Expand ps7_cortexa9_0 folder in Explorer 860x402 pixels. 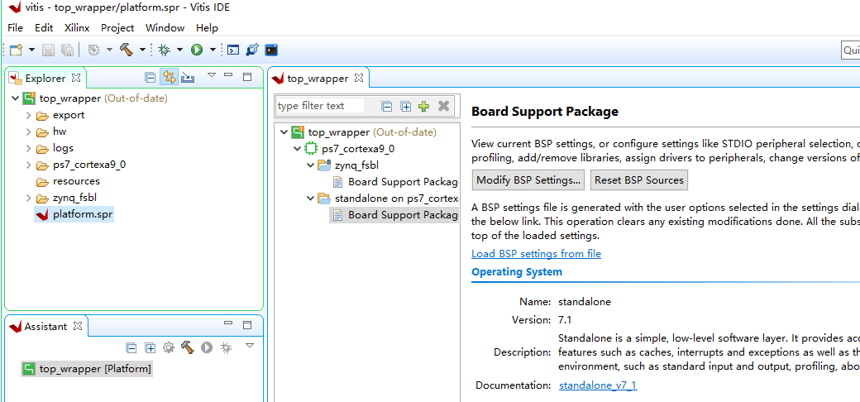pos(28,165)
